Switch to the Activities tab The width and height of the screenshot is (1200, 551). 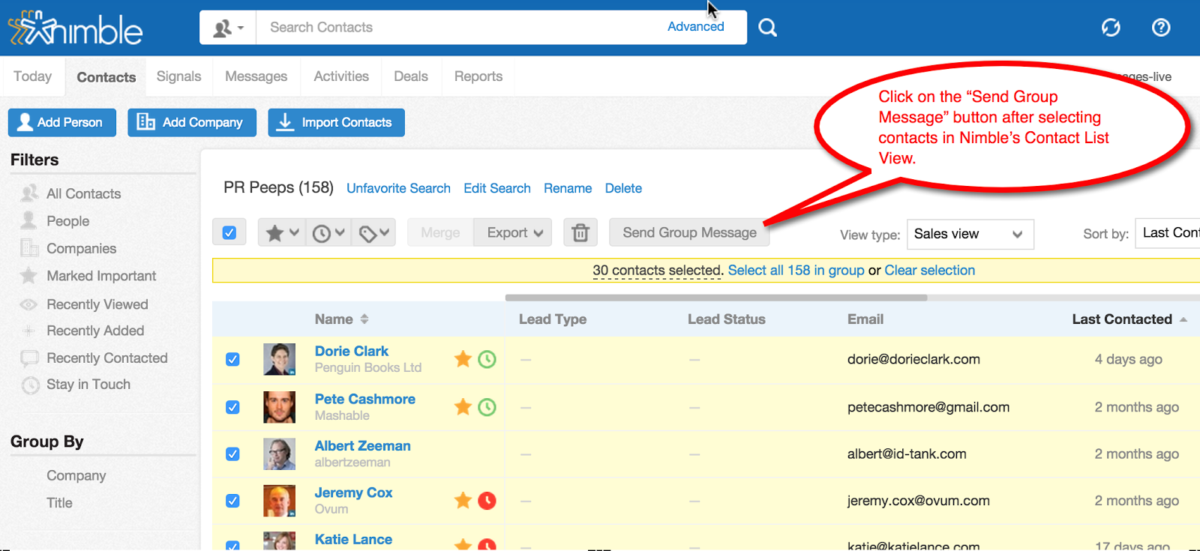tap(341, 76)
